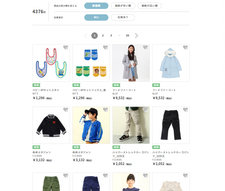Favorite the light blue fur hood coat
Image resolution: width=225 pixels, height=191 pixels.
[185, 47]
